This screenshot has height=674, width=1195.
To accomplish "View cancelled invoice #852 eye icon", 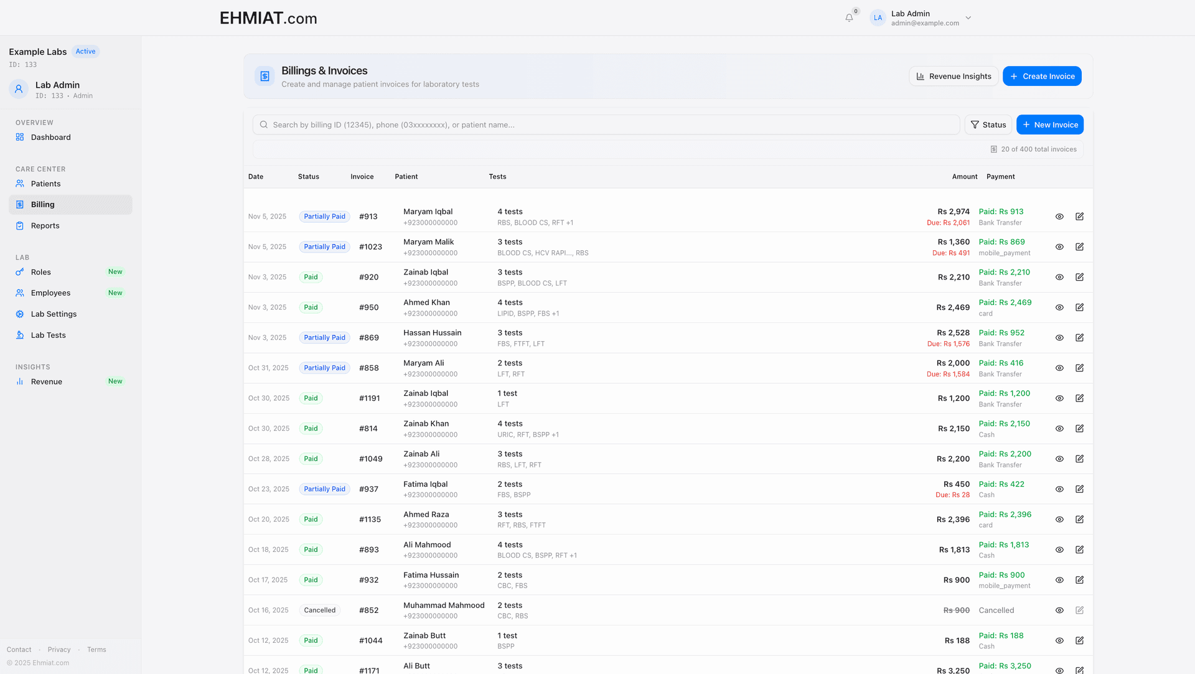I will pos(1059,611).
